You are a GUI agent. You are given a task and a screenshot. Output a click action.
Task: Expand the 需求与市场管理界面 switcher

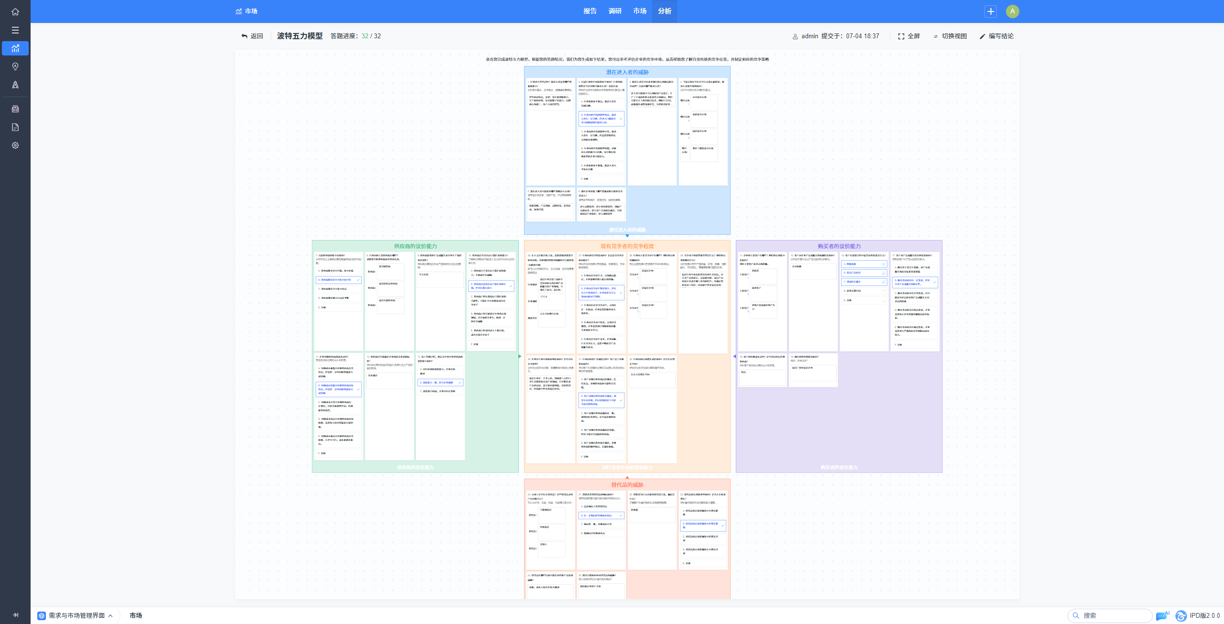[76, 615]
